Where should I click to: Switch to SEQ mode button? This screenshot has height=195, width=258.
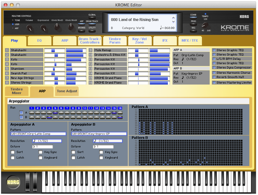(x=193, y=31)
